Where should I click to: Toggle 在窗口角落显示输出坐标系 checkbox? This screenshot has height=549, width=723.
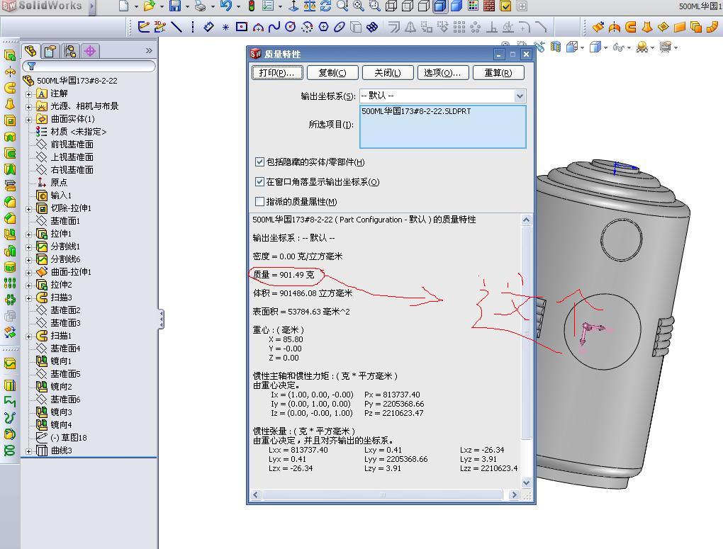tap(259, 181)
